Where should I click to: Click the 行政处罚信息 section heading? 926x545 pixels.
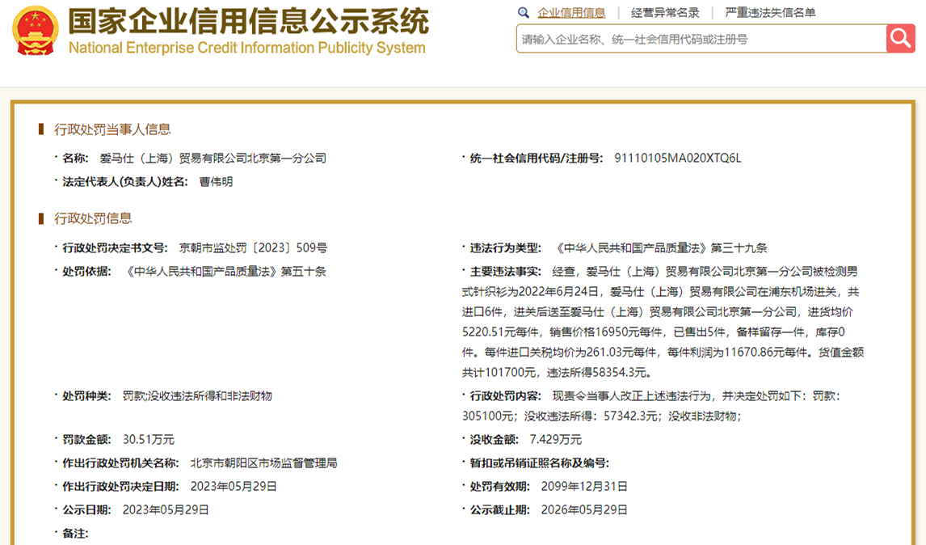click(93, 218)
